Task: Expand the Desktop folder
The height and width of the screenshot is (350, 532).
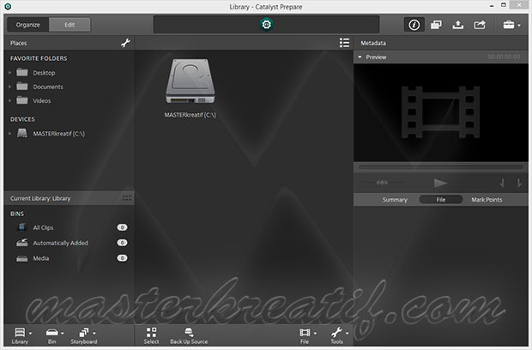Action: pyautogui.click(x=9, y=73)
